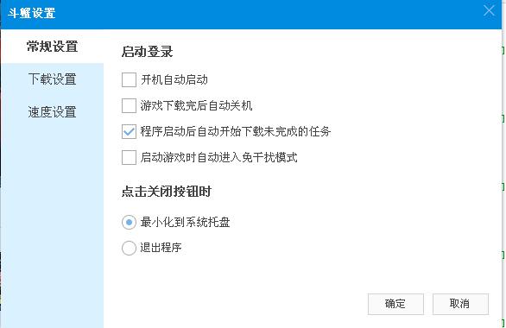Image resolution: width=506 pixels, height=328 pixels.
Task: Click the 游戏下载完后自动关机 label text
Action: click(x=196, y=105)
